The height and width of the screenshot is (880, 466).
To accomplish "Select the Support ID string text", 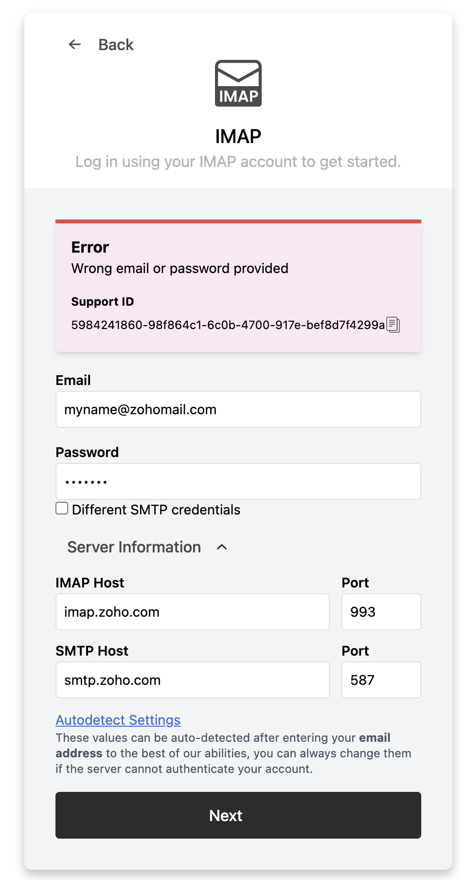I will coord(228,325).
